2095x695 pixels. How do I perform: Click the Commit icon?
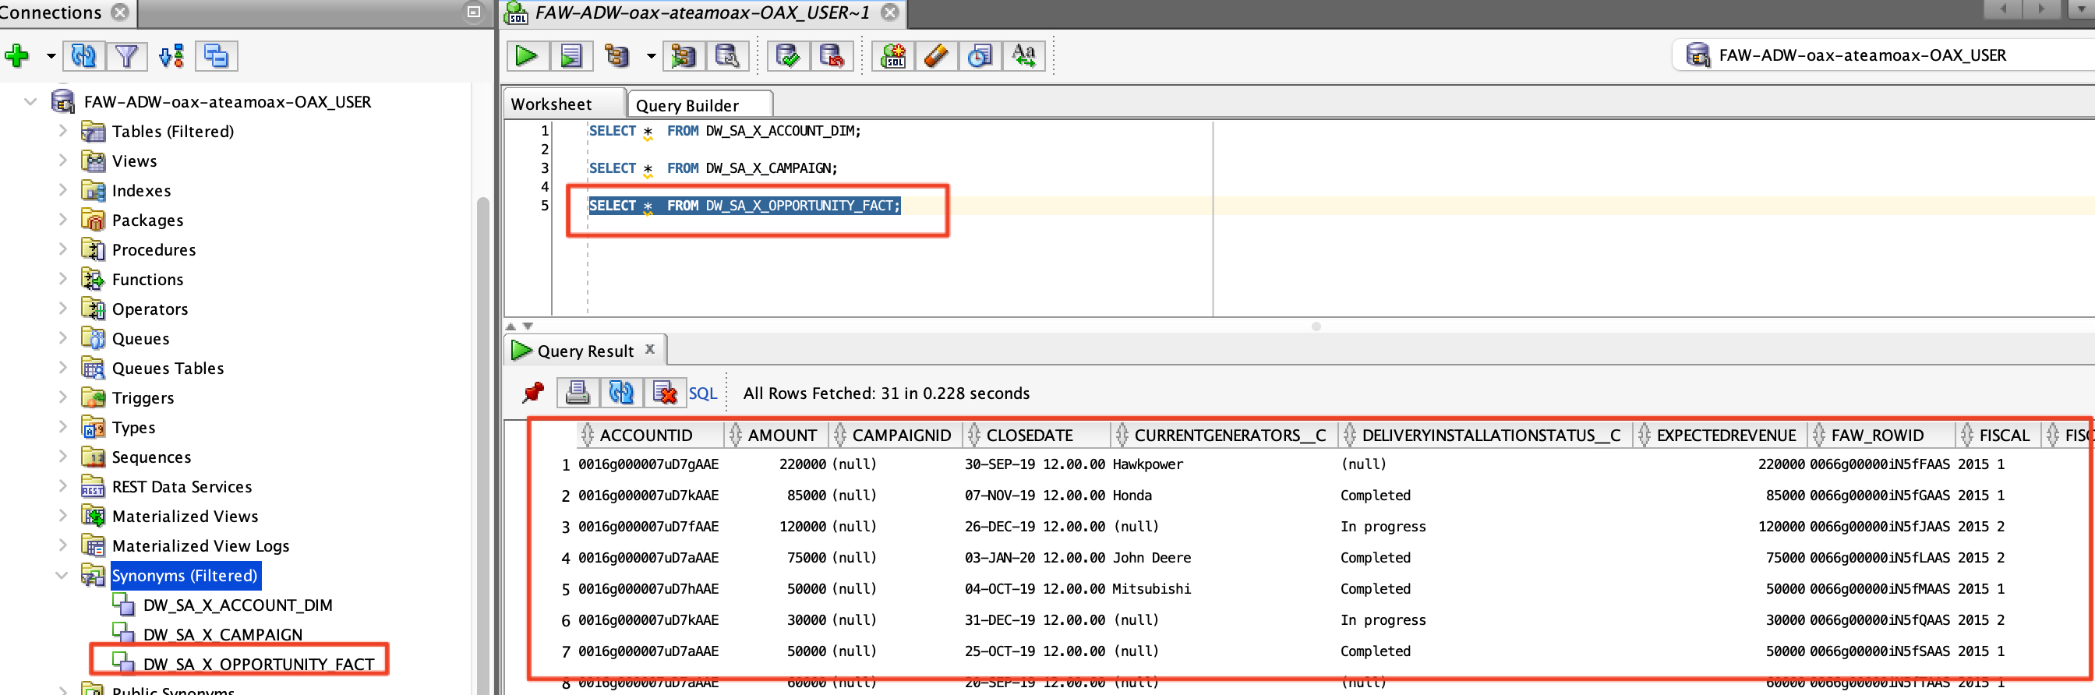tap(787, 56)
